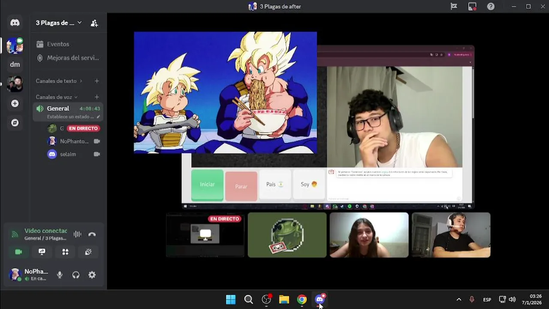Viewport: 549px width, 309px height.
Task: Share your screen button
Action: pos(42,252)
